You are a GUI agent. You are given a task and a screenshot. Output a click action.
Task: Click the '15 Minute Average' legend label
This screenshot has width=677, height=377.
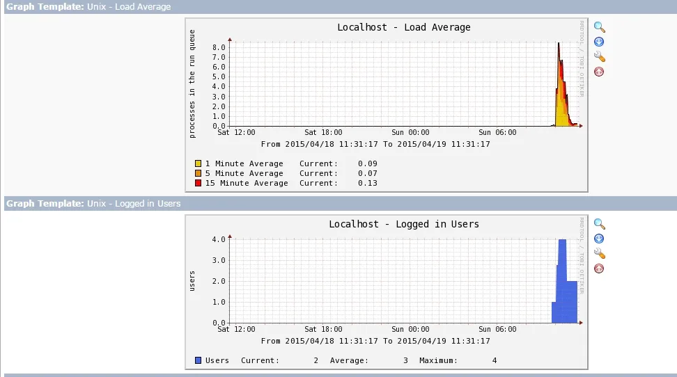coord(247,183)
